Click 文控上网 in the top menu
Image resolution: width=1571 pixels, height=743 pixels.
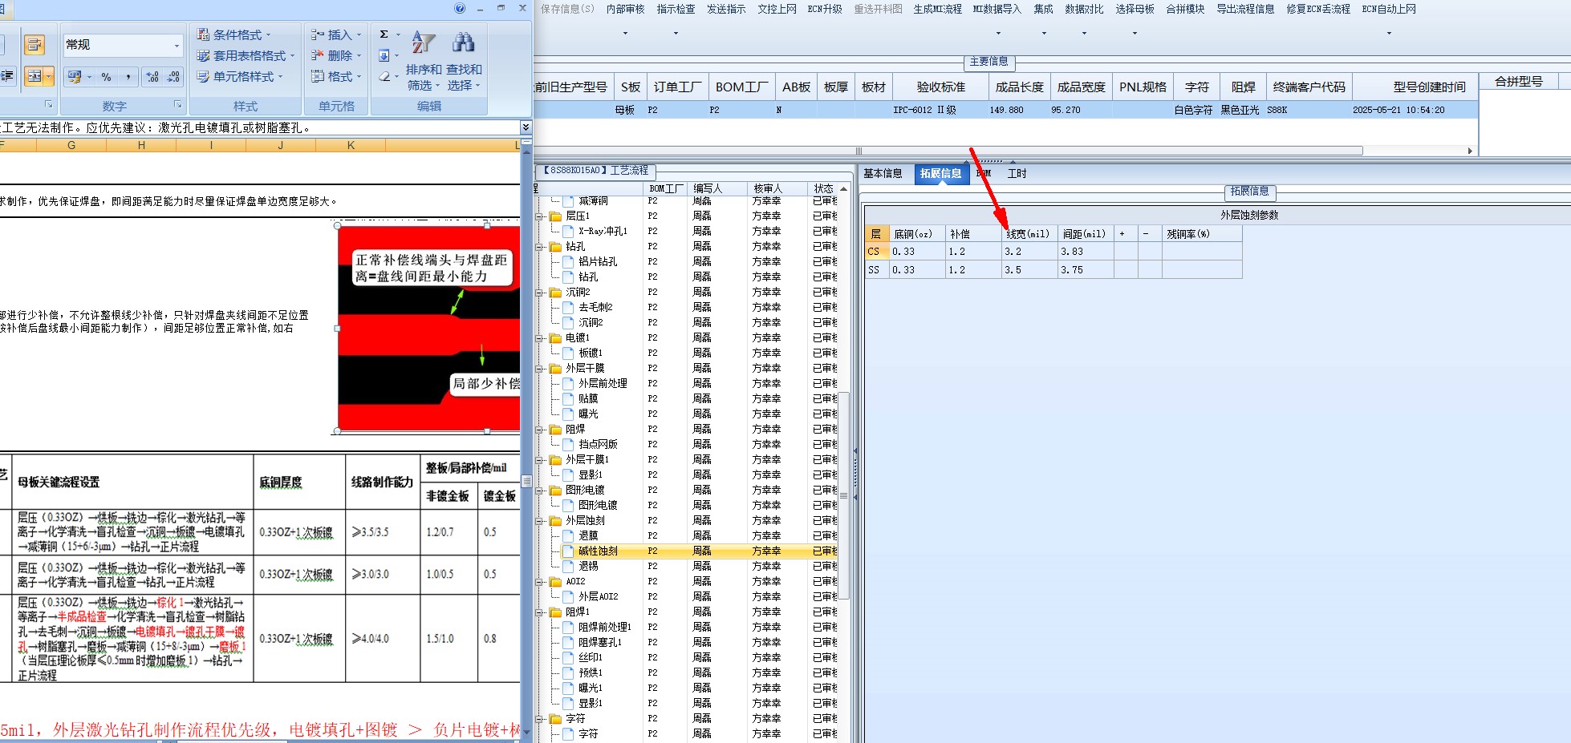click(x=777, y=9)
